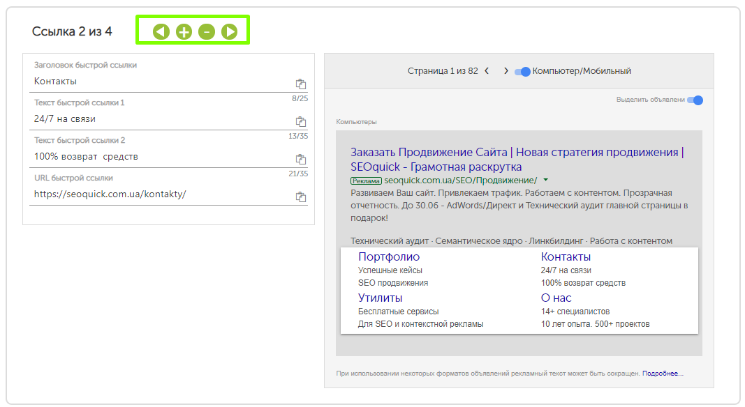Select the 14+ специалистов text
Image resolution: width=745 pixels, height=407 pixels.
575,312
